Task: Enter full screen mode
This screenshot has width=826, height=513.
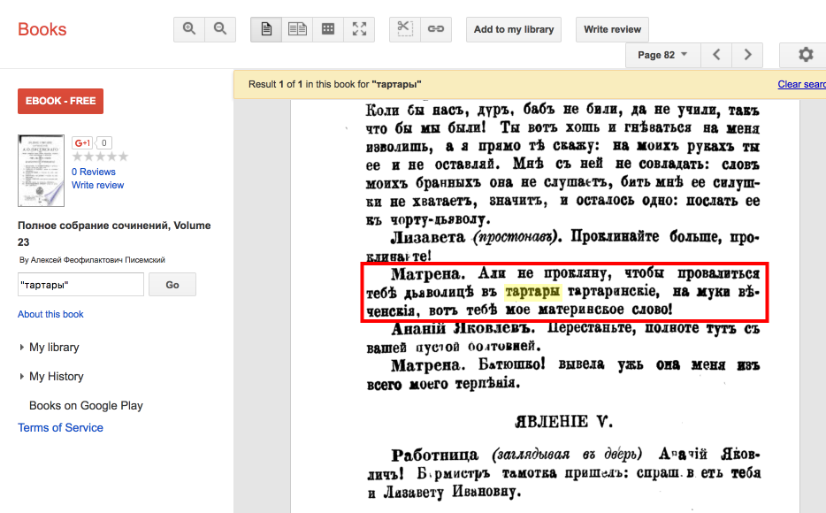Action: [359, 29]
